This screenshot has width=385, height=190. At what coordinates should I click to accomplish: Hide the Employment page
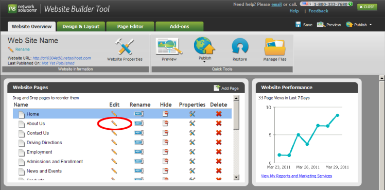(166, 152)
